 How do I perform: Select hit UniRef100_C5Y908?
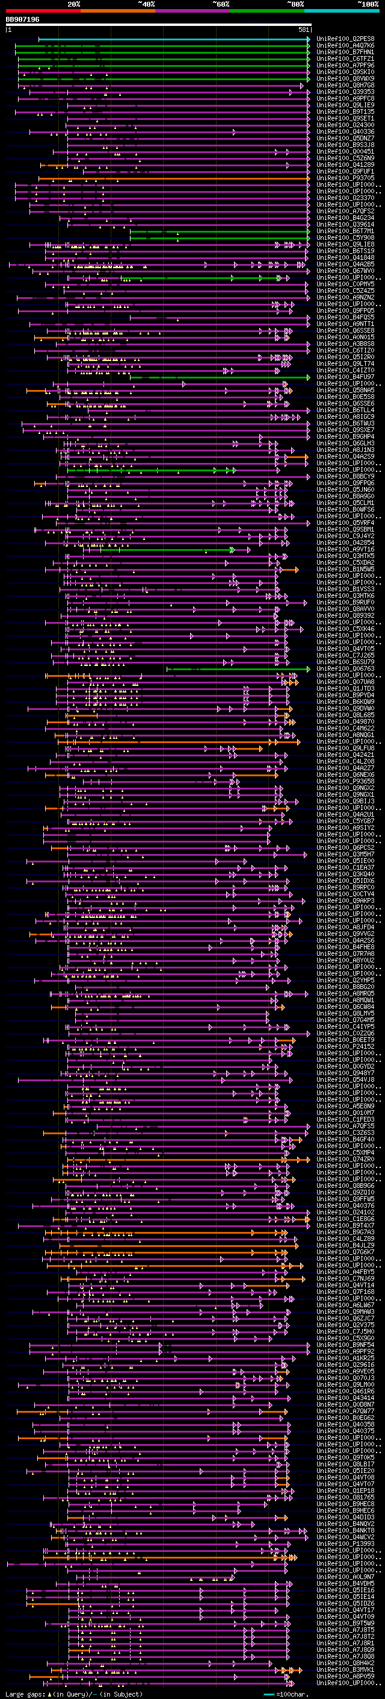tap(345, 237)
